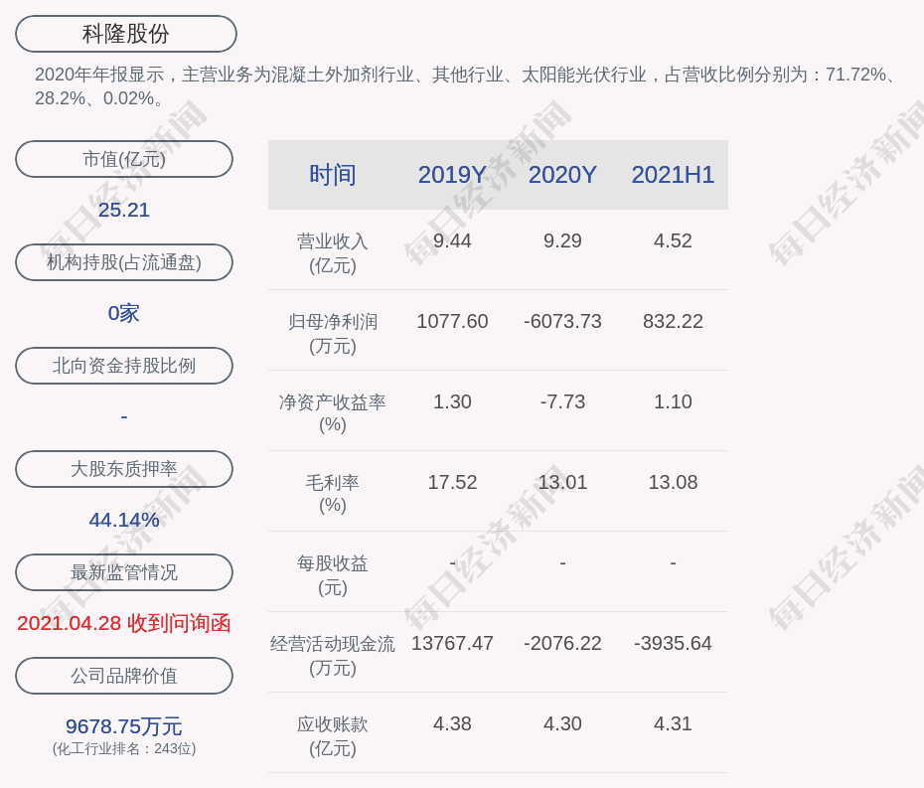Select the 北向资金持股比例 label pill
Image resolution: width=924 pixels, height=788 pixels.
click(124, 366)
